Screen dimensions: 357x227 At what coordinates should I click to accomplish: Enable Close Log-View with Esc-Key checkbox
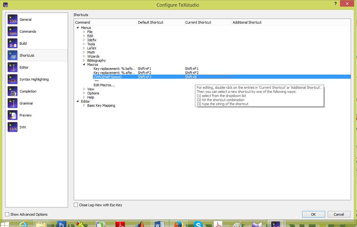pos(76,205)
